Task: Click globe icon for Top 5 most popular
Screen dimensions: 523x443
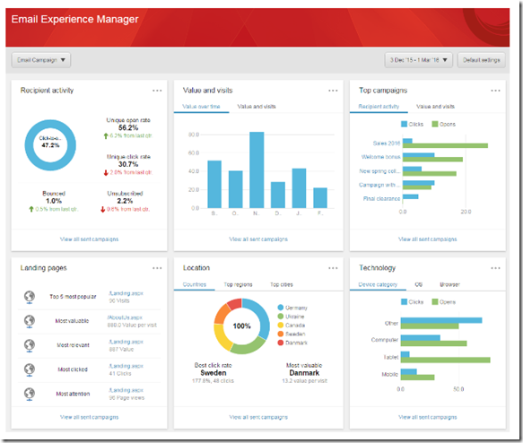Action: (x=30, y=297)
